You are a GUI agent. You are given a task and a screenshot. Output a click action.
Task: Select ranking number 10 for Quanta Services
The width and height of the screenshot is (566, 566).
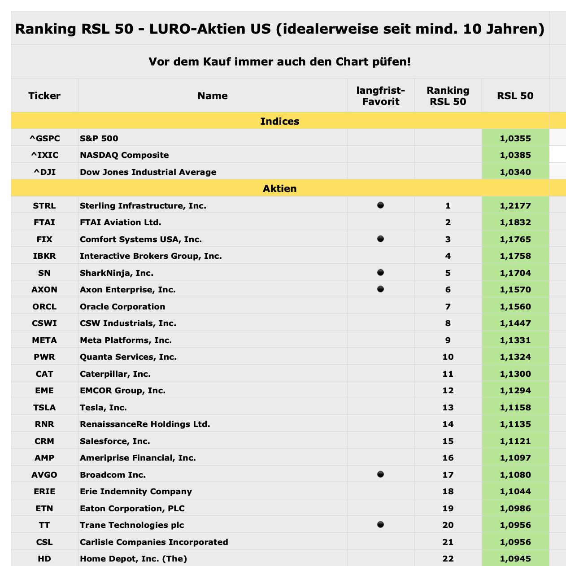point(448,357)
